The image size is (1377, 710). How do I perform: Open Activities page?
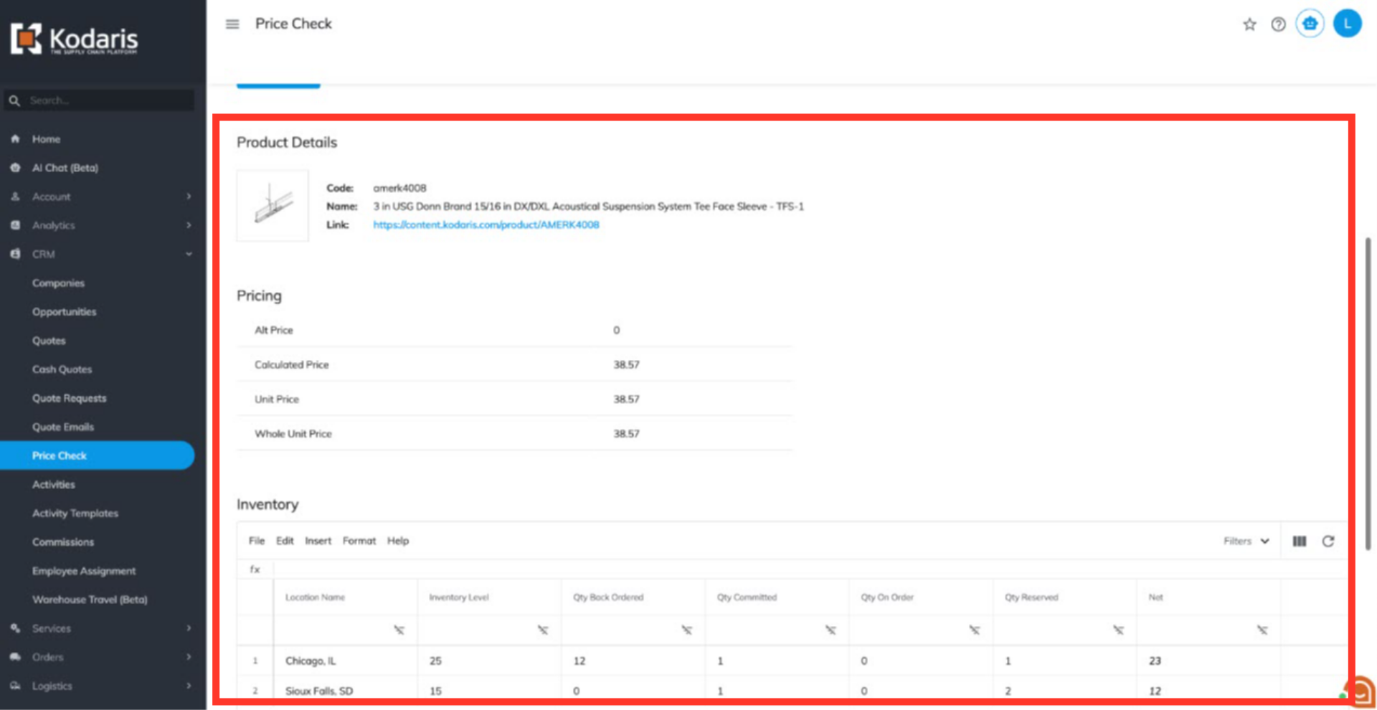(53, 484)
